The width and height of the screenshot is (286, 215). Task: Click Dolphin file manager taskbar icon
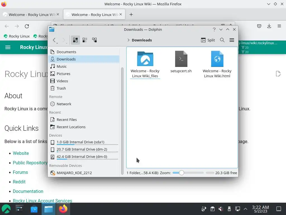tap(49, 209)
